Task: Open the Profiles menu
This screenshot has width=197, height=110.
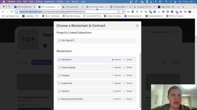Action: tap(60, 2)
